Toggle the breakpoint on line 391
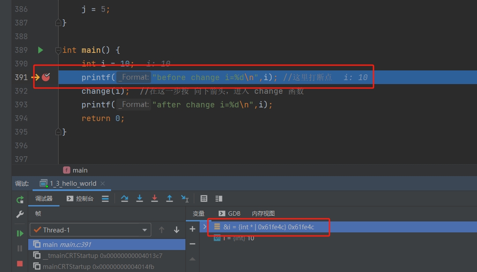Image resolution: width=477 pixels, height=272 pixels. (46, 77)
